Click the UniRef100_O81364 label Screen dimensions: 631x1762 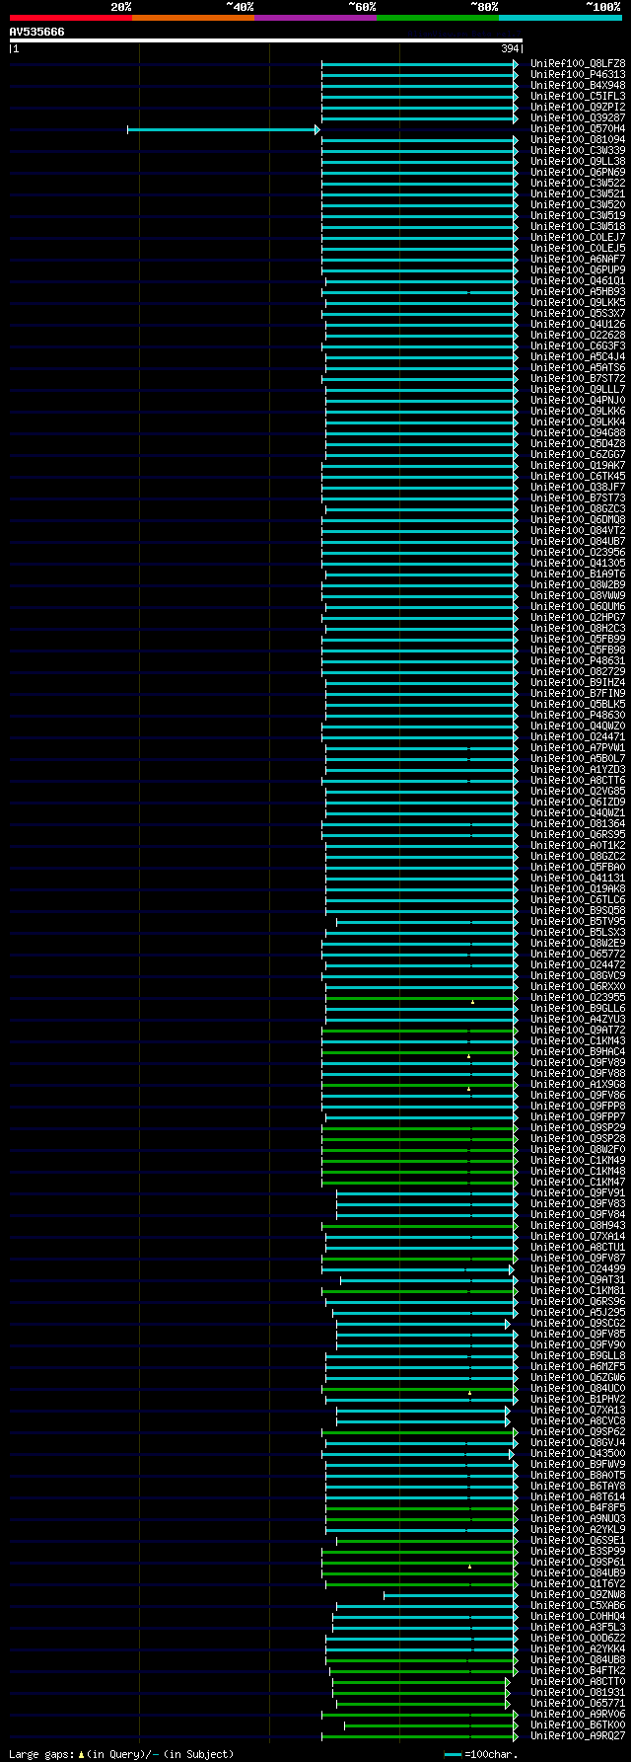click(578, 823)
